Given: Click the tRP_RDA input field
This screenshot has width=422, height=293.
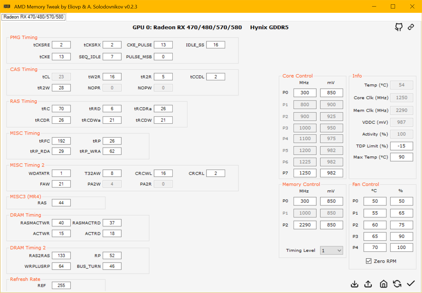Looking at the screenshot, I should coord(61,151).
